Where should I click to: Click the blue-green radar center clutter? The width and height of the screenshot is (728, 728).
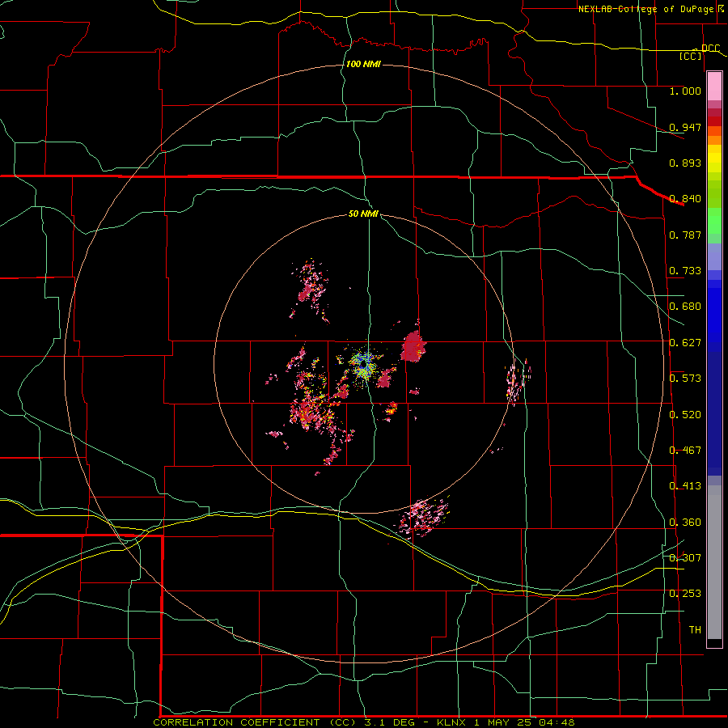pyautogui.click(x=365, y=364)
